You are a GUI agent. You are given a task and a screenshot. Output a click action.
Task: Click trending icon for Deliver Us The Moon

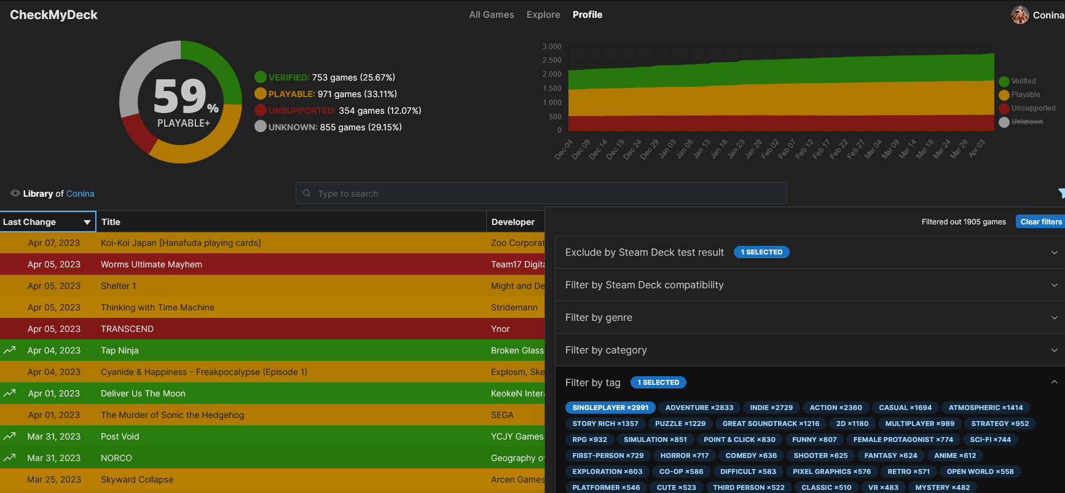point(9,393)
